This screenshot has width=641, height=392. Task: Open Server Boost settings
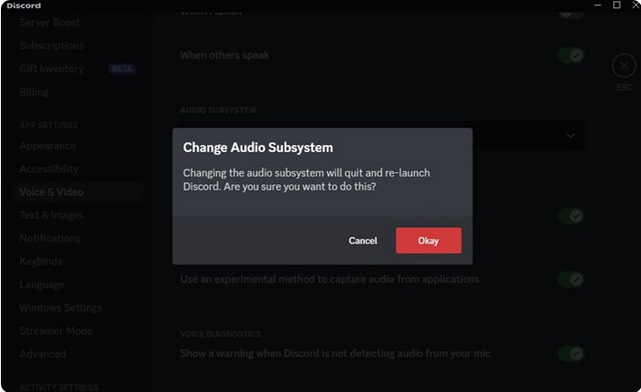(50, 22)
